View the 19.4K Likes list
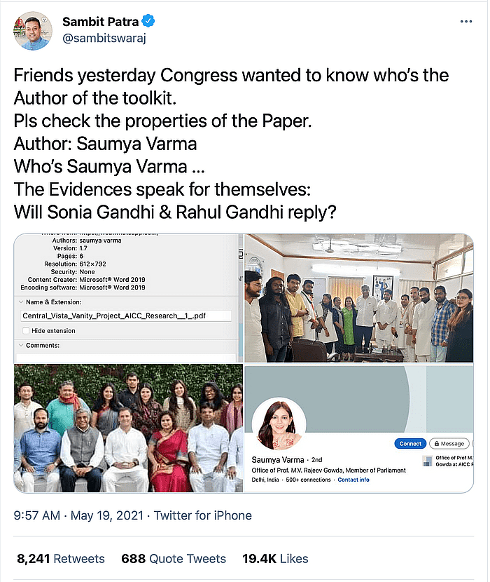The height and width of the screenshot is (582, 490). pyautogui.click(x=276, y=559)
